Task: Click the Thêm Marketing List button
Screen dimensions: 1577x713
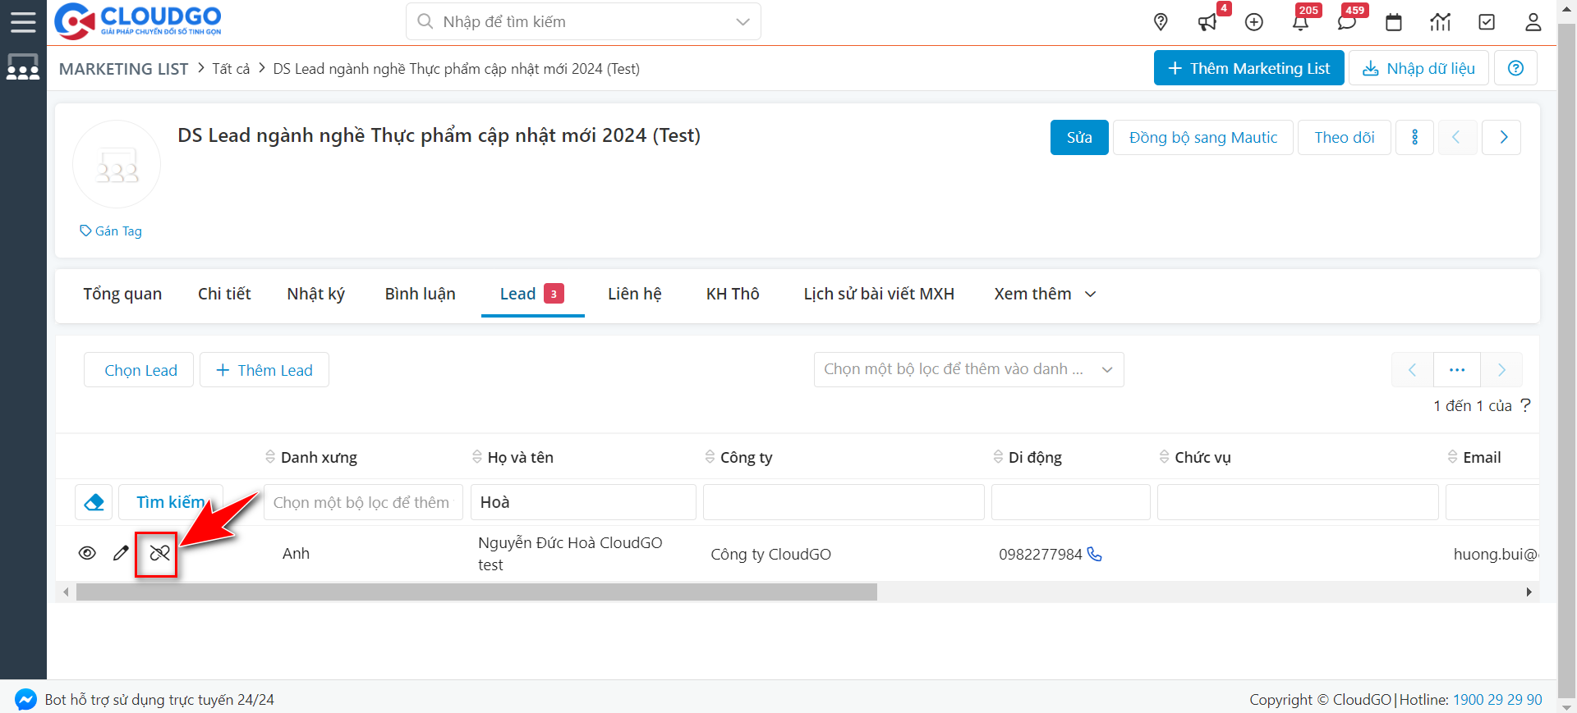Action: [x=1248, y=68]
